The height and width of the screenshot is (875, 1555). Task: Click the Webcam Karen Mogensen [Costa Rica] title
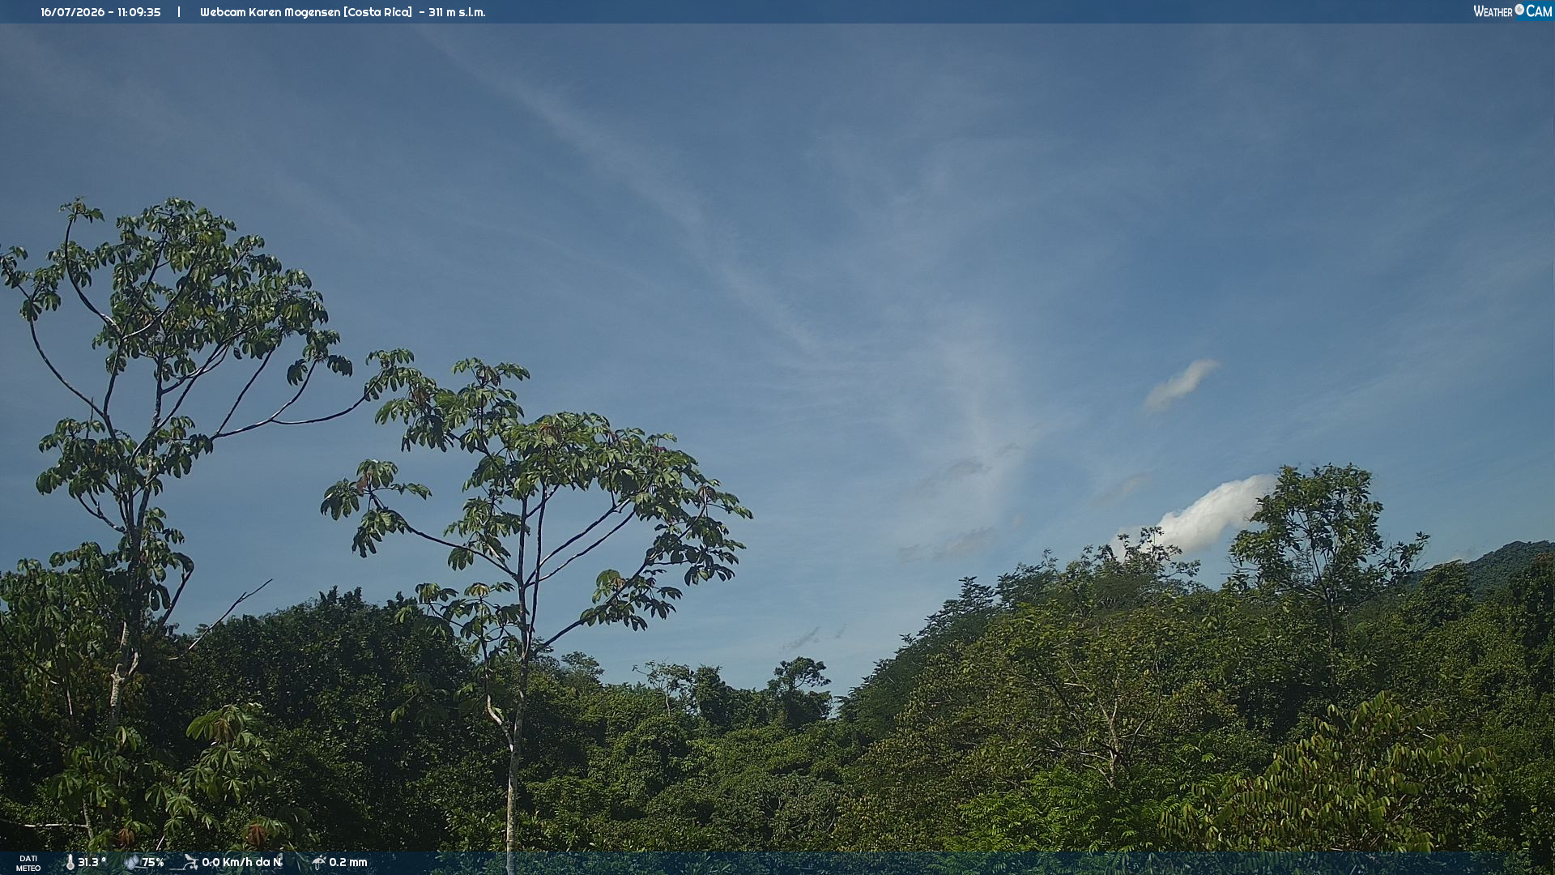306,12
